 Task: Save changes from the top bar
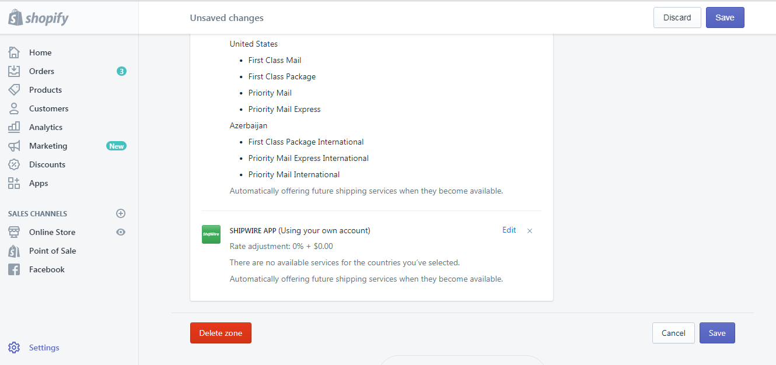coord(725,17)
